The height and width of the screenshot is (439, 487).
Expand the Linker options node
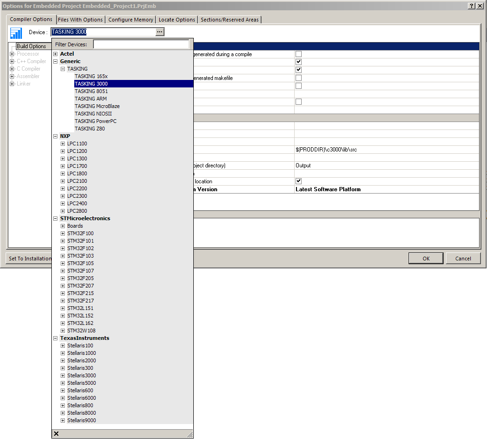pyautogui.click(x=12, y=84)
